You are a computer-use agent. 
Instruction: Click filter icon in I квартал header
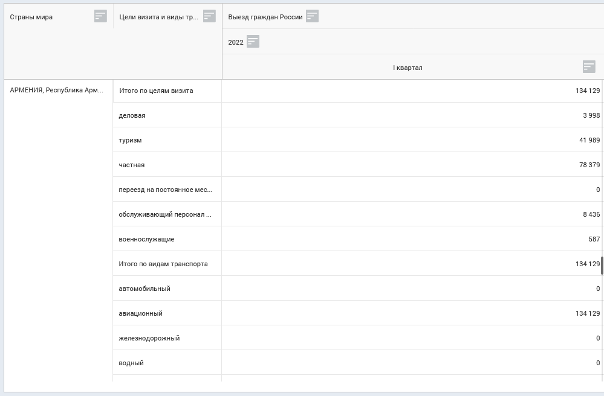588,67
